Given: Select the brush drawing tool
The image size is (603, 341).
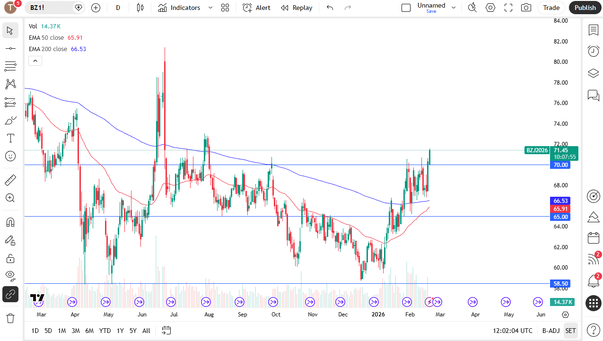Looking at the screenshot, I should click(x=10, y=120).
